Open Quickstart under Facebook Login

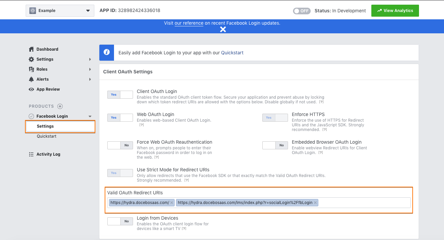pos(46,136)
